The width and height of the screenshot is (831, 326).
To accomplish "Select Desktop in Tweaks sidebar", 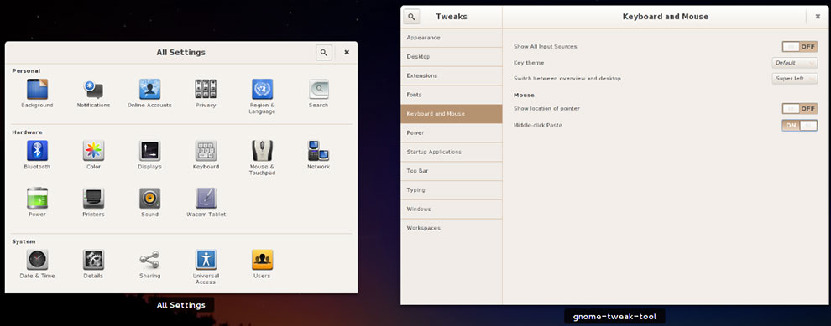I will point(451,57).
